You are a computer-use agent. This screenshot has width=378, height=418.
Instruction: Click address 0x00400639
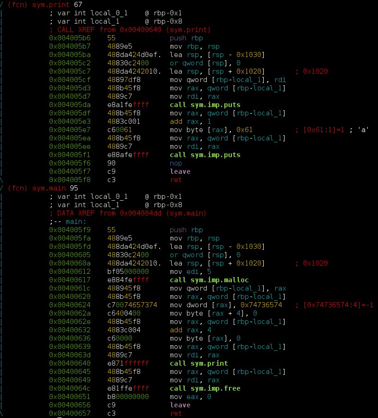pos(70,347)
